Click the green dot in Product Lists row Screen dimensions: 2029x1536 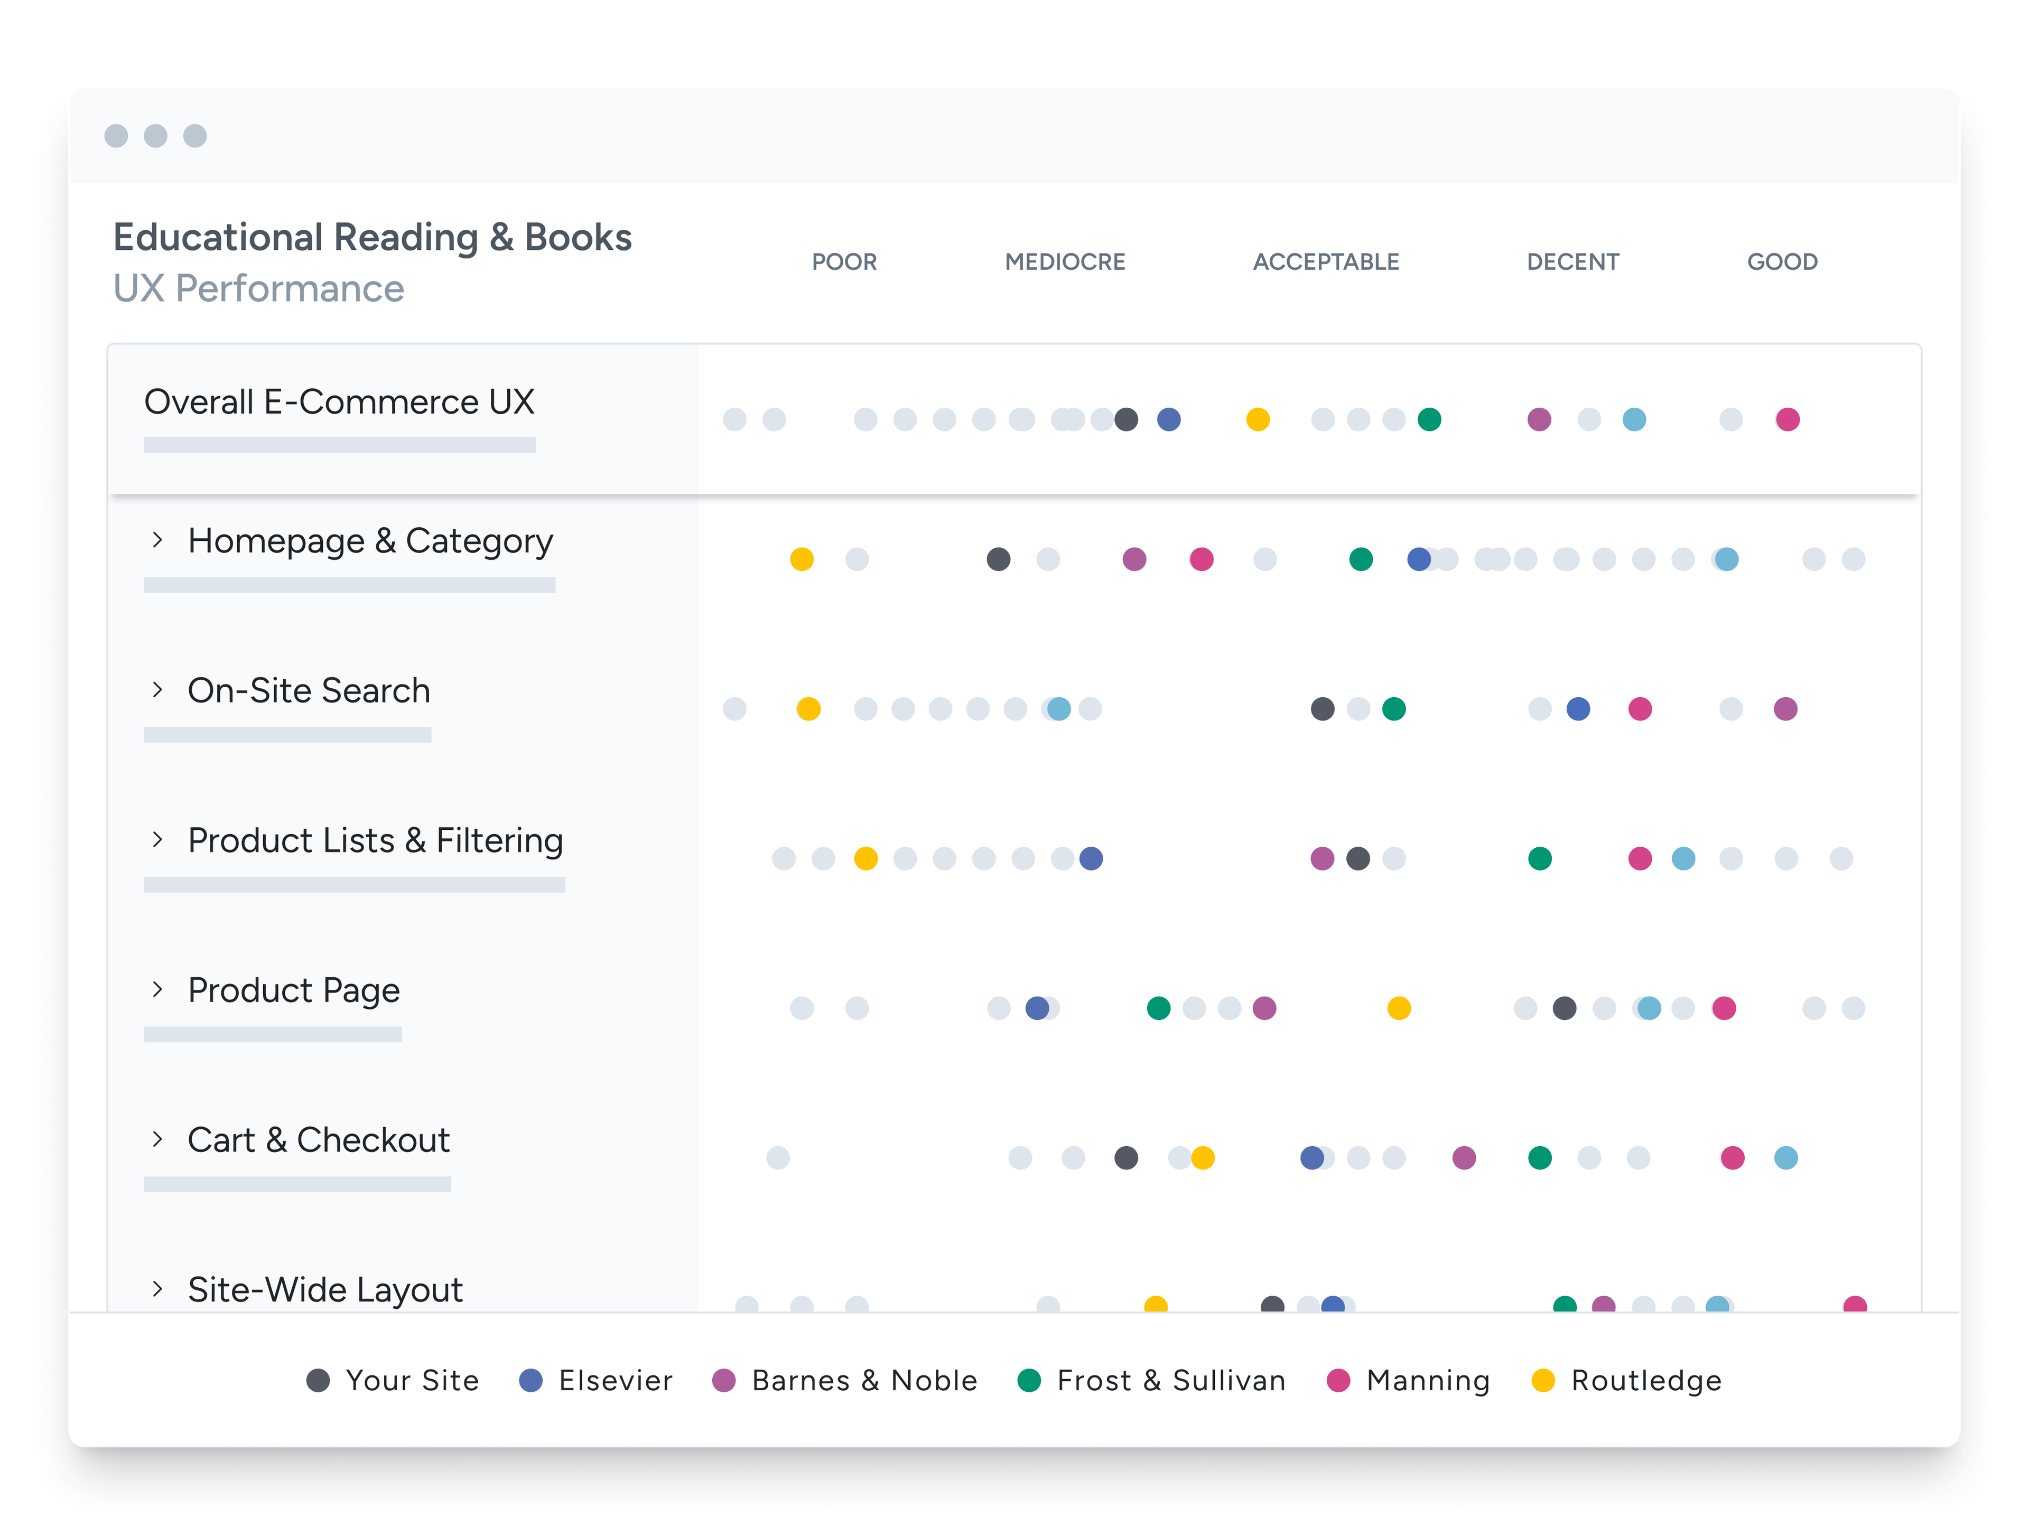coord(1540,858)
